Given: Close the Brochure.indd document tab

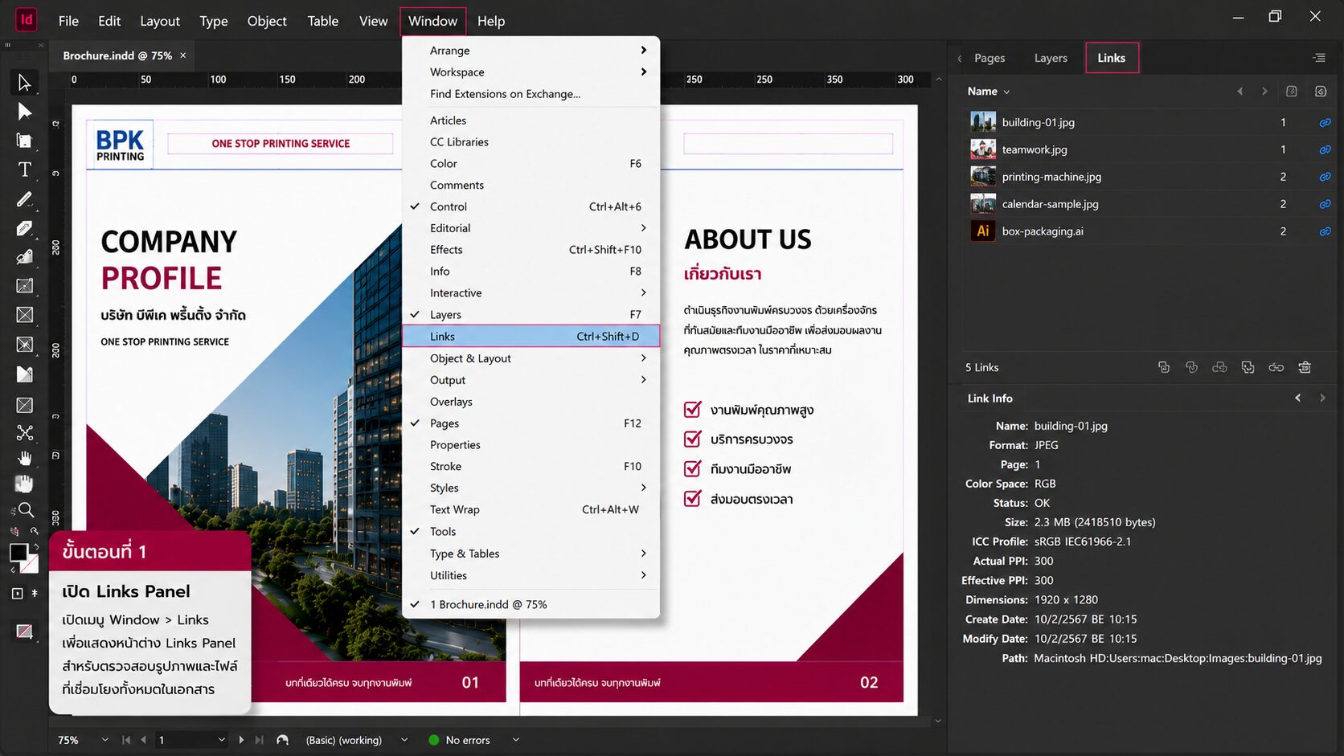Looking at the screenshot, I should click(182, 55).
